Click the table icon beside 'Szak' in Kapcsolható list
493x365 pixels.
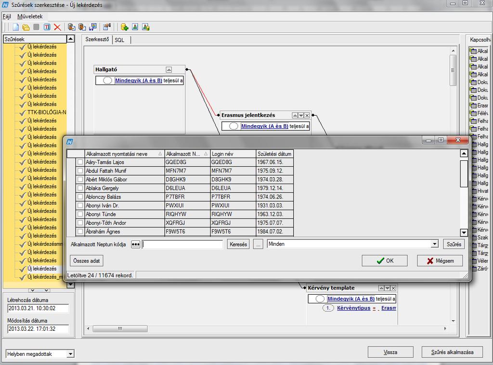coord(474,238)
